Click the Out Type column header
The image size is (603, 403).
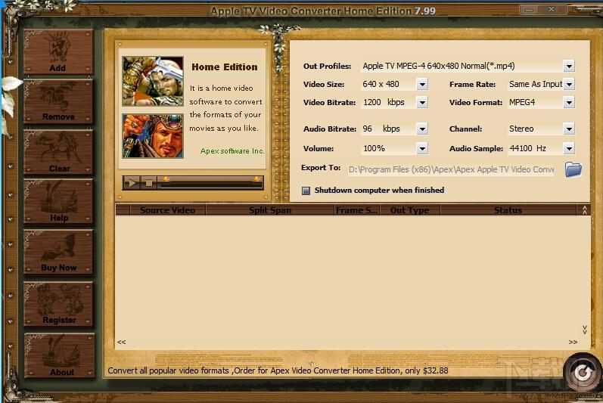(x=410, y=210)
